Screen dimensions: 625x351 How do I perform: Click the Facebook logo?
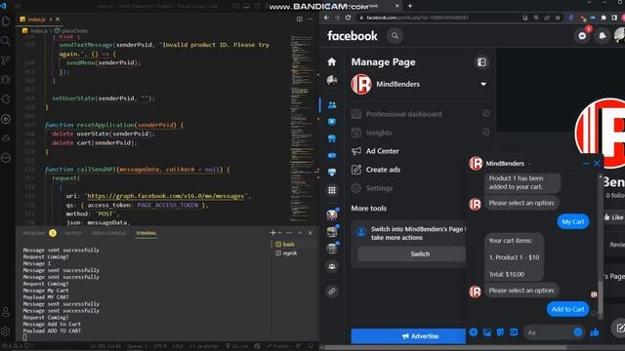353,36
